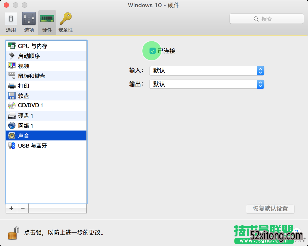Image resolution: width=308 pixels, height=246 pixels.
Task: Open the 通用 general settings tab icon
Action: (x=11, y=18)
